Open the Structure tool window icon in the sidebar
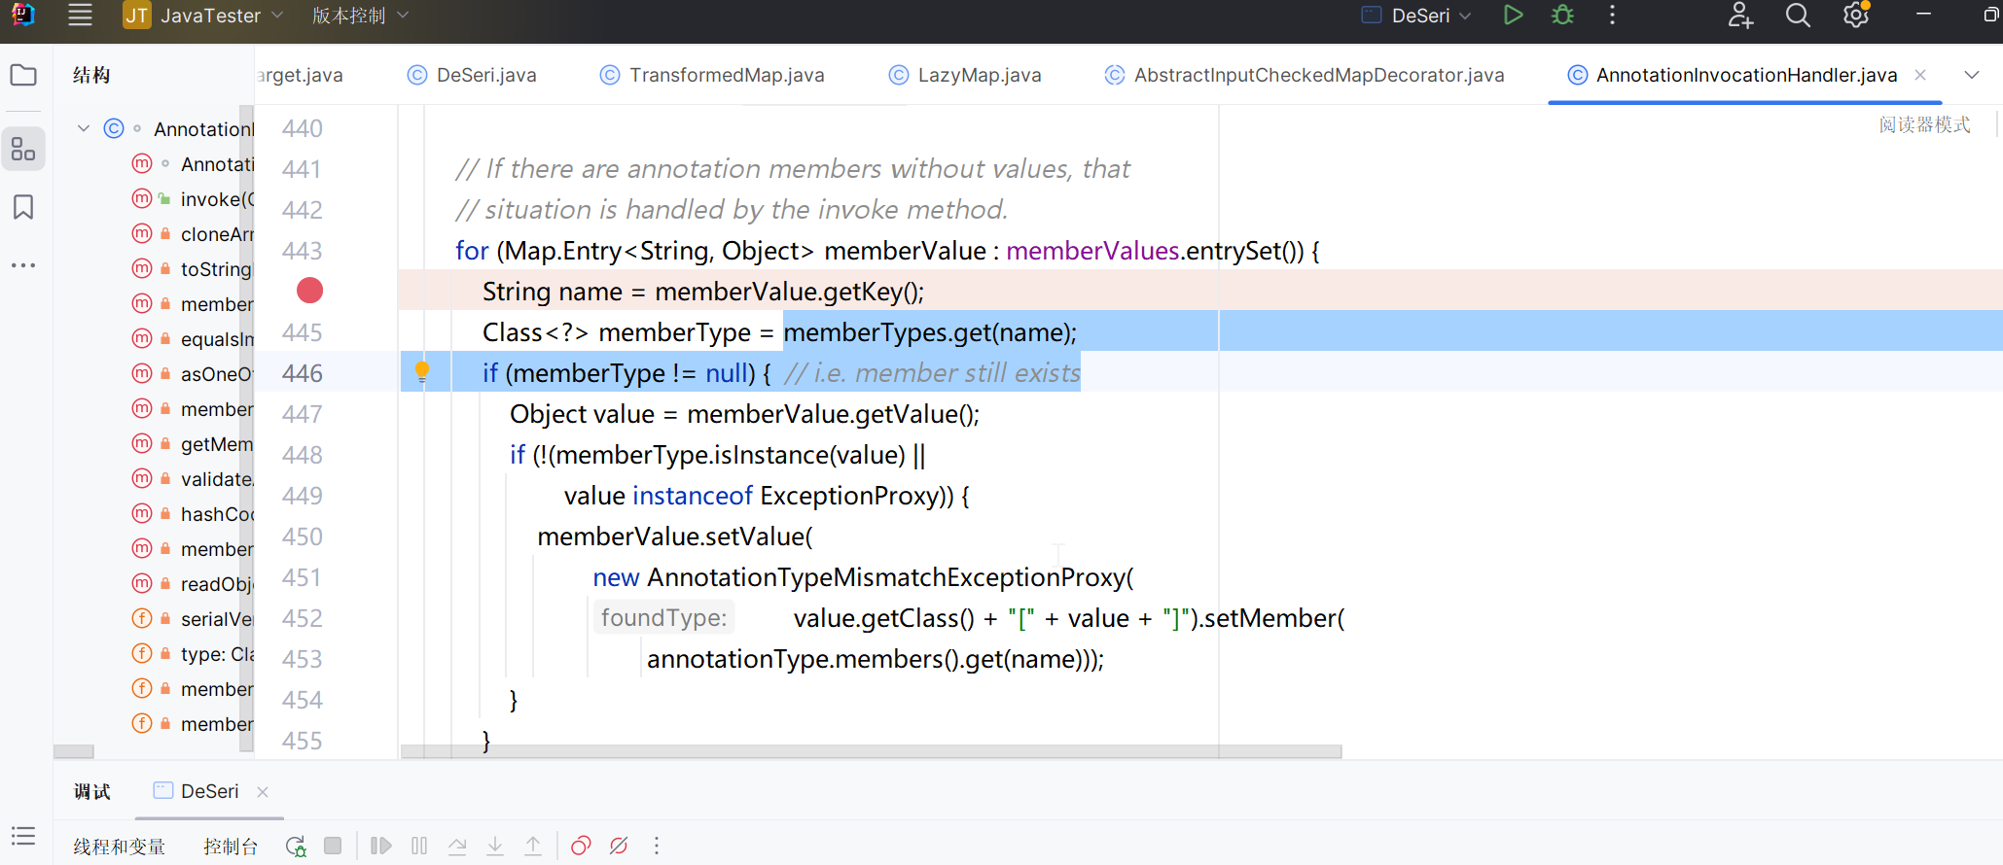2003x865 pixels. (x=23, y=149)
